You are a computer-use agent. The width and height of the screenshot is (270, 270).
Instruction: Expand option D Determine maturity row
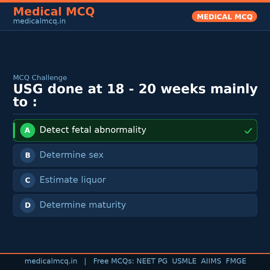coord(135,205)
